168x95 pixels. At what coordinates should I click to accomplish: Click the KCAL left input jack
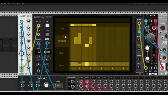click(x=87, y=82)
